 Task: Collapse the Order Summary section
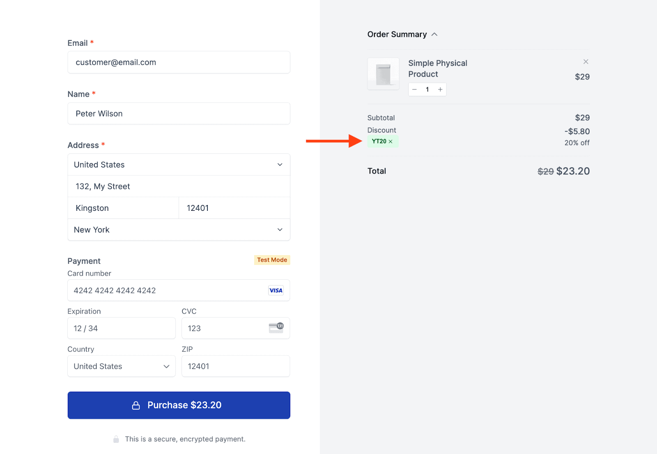click(434, 34)
